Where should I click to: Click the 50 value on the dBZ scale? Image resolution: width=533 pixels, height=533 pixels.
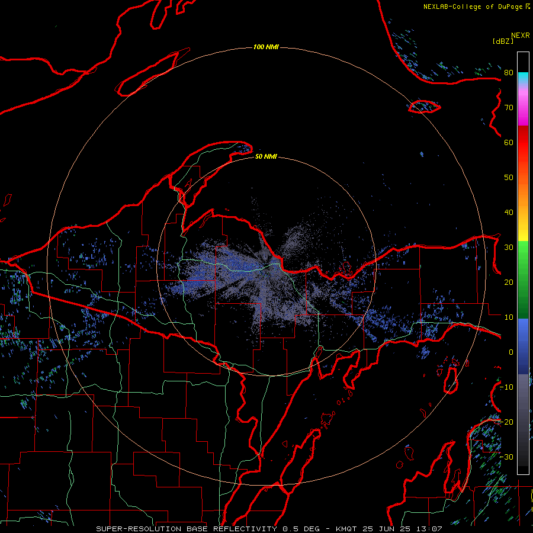tap(509, 178)
